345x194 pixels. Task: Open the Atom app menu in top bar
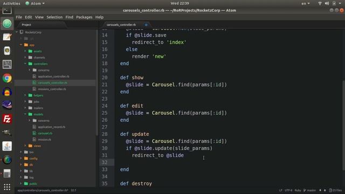pyautogui.click(x=35, y=3)
